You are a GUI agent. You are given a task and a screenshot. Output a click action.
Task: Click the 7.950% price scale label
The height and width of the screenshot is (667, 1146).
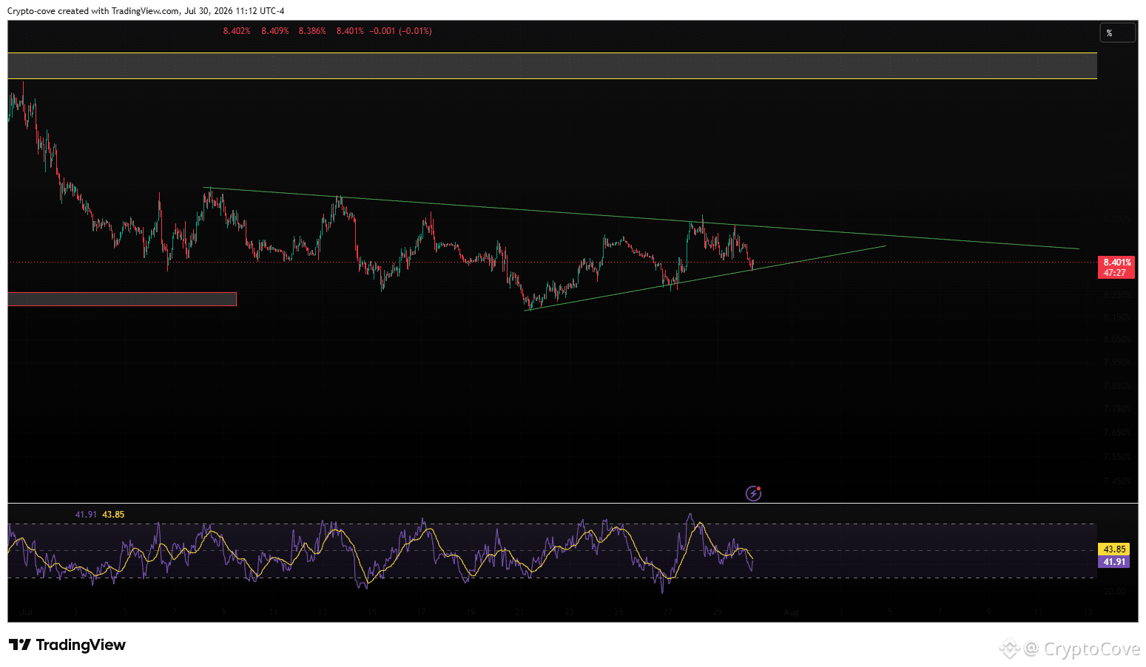pyautogui.click(x=1117, y=362)
